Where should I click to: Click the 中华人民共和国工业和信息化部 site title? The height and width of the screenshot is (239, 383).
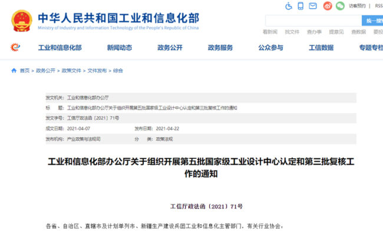click(118, 18)
